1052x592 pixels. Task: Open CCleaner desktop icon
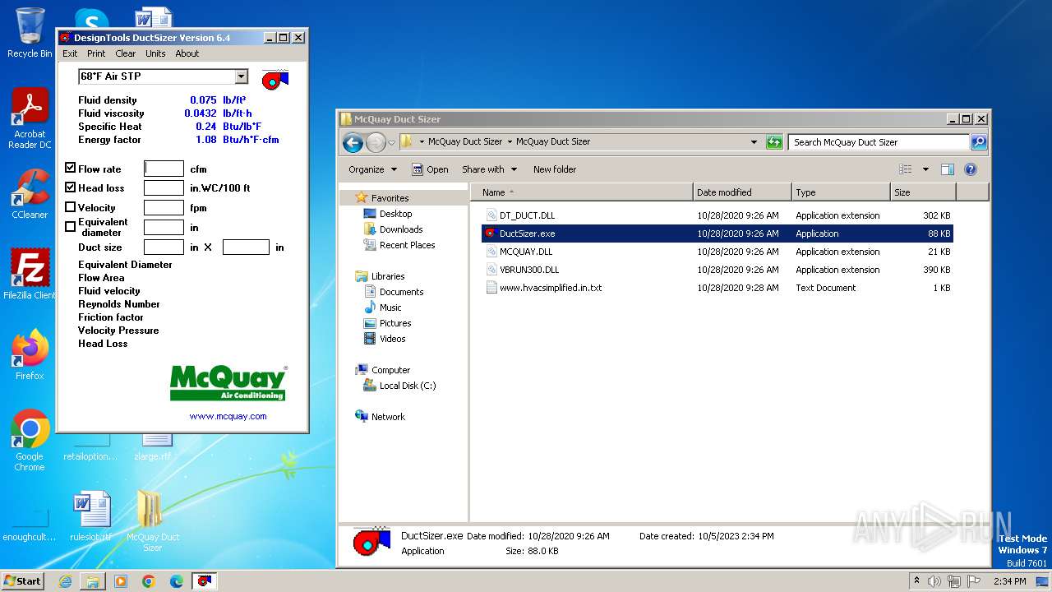coord(30,194)
